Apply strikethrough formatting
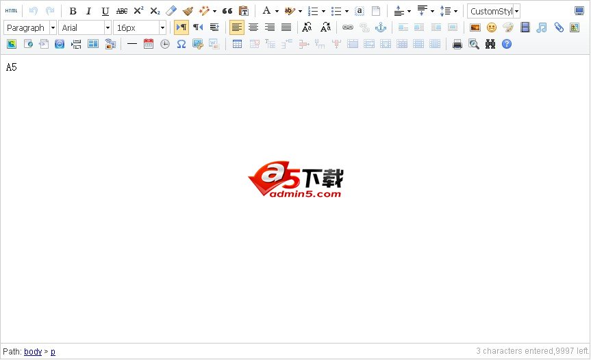This screenshot has width=591, height=360. pos(122,11)
